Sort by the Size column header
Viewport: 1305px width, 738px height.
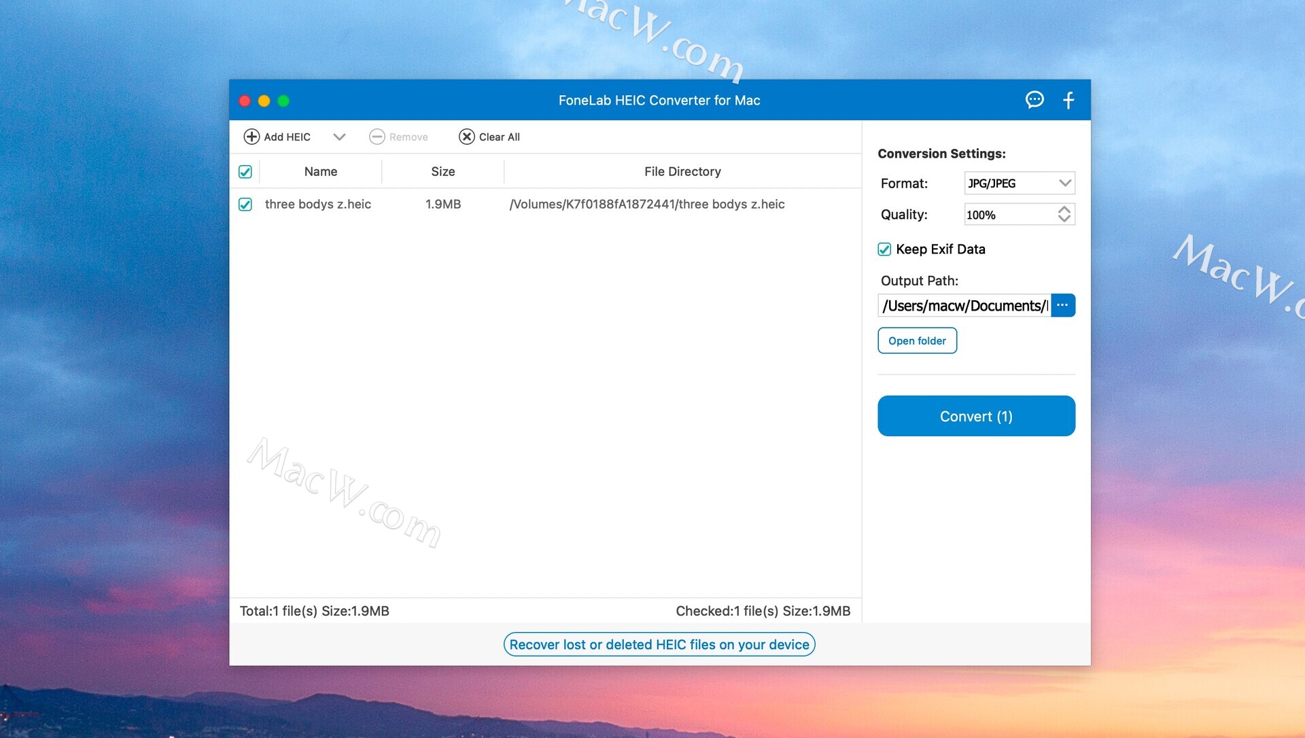[443, 172]
